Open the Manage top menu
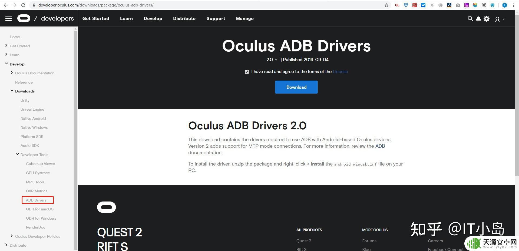 pos(245,18)
